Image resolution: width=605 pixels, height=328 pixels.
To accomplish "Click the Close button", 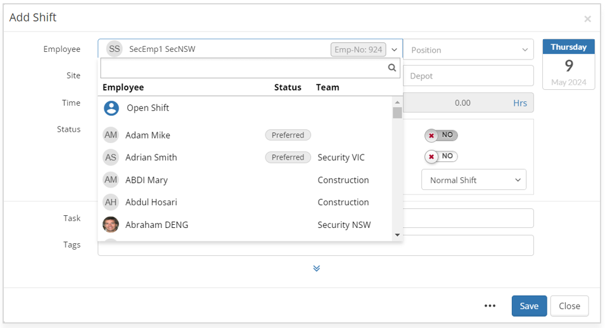I will [569, 306].
